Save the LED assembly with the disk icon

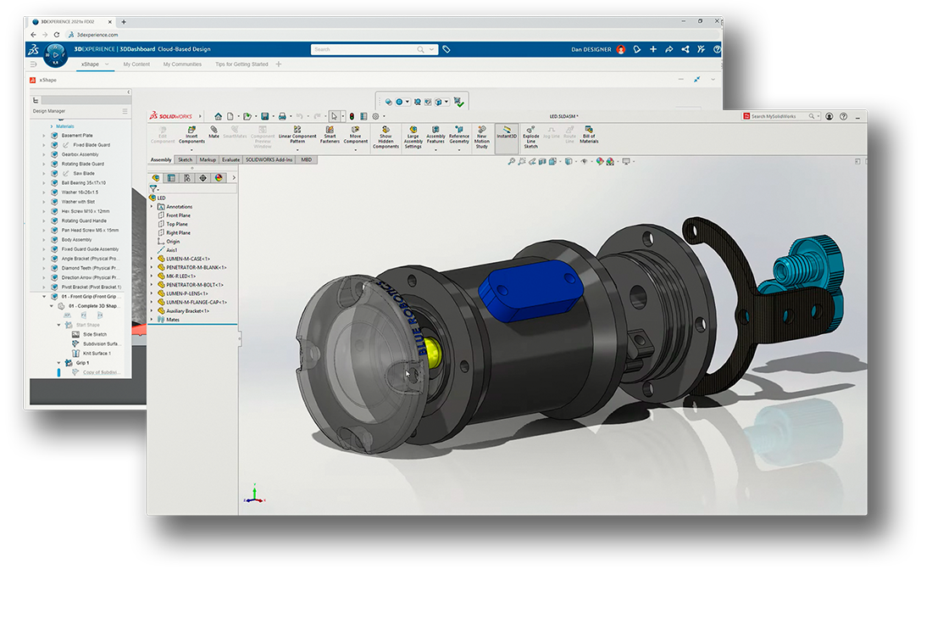265,117
